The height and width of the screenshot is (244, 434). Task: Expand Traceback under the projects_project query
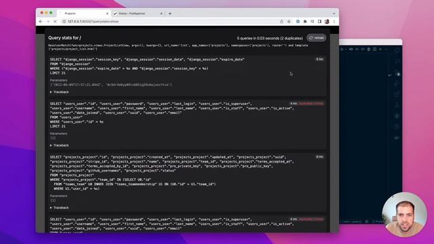click(x=59, y=207)
